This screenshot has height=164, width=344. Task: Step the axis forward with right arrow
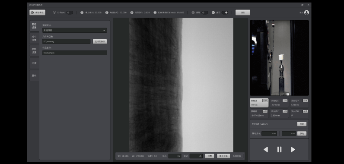click(293, 149)
